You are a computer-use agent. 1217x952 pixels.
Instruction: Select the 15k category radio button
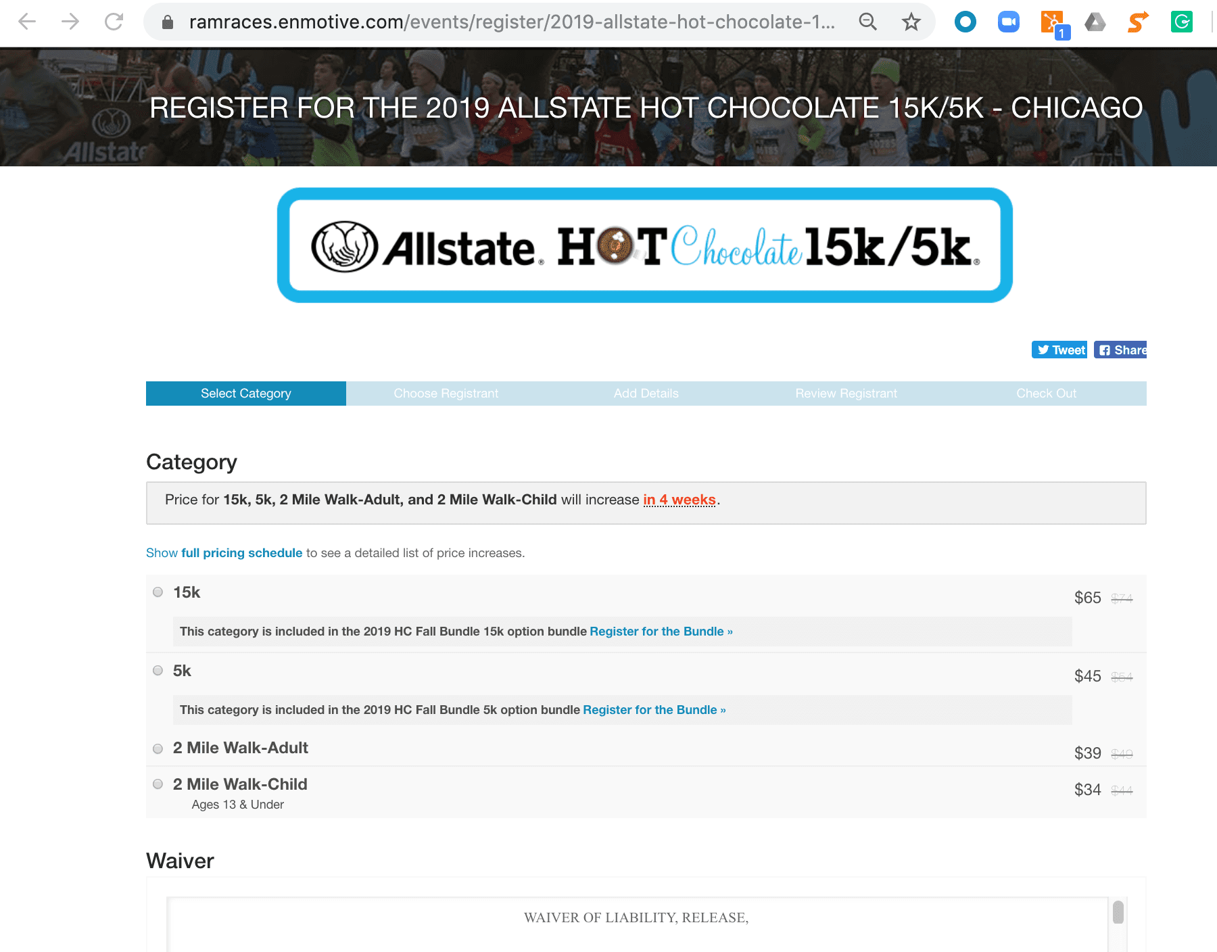(158, 592)
